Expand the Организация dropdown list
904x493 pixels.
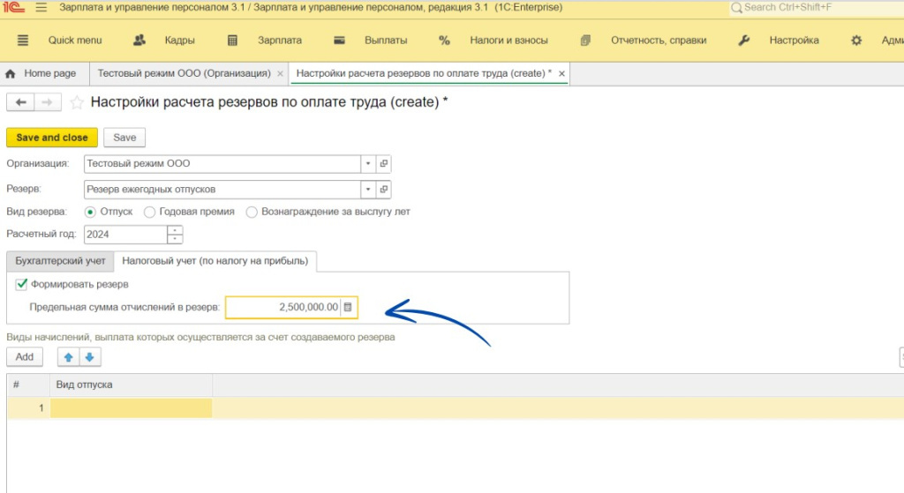click(x=368, y=164)
